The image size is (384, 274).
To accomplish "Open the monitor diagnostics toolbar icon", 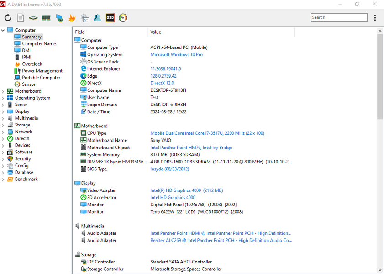I will (x=59, y=18).
